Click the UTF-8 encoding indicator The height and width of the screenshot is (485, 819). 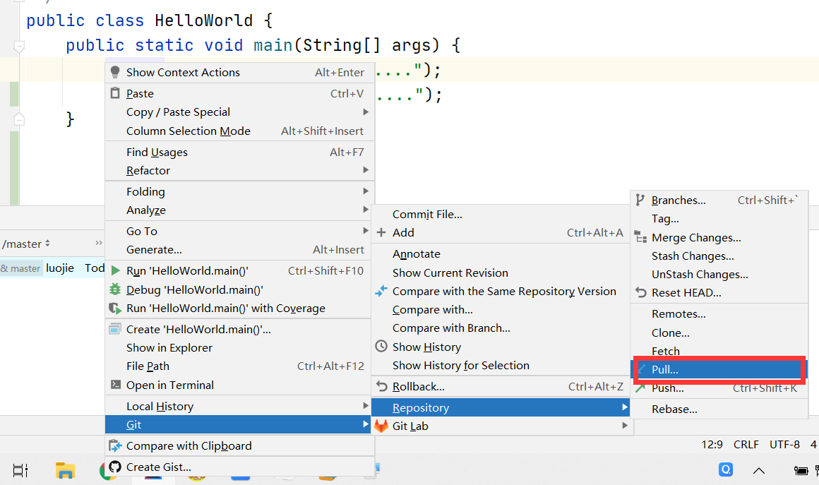784,445
